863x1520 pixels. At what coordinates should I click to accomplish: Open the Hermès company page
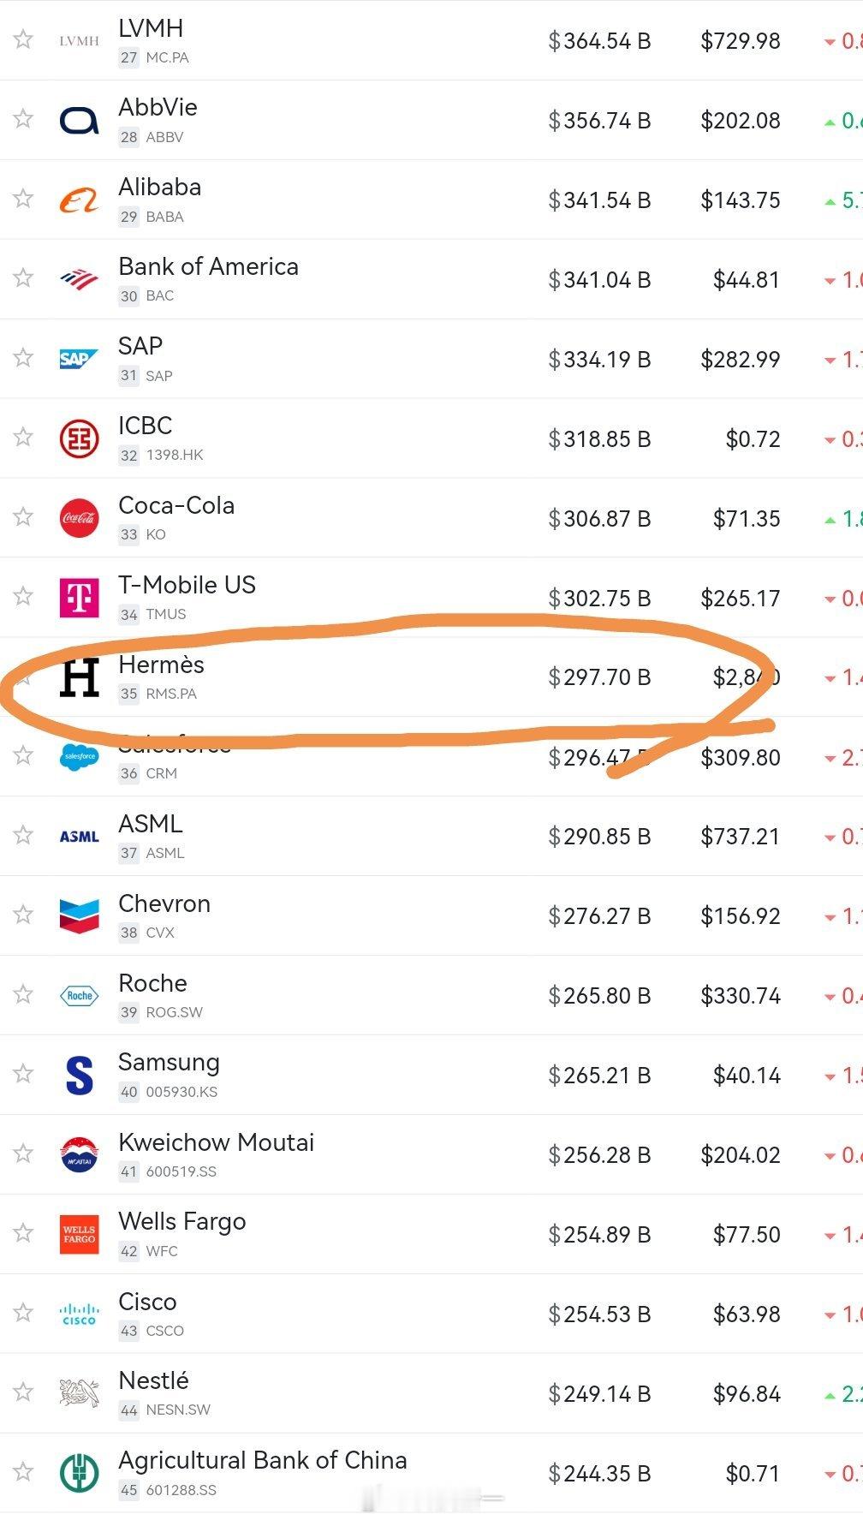pyautogui.click(x=161, y=665)
